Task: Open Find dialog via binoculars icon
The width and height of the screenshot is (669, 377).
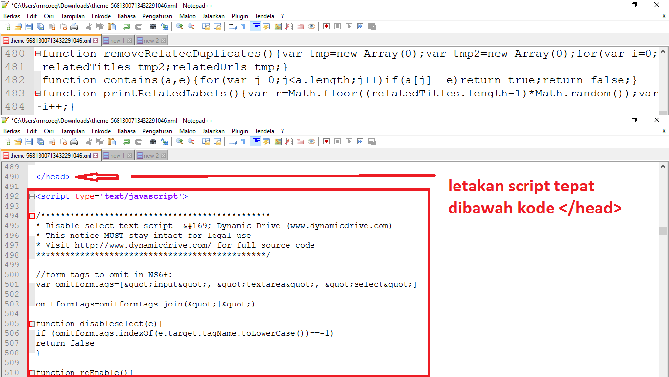Action: pos(152,26)
